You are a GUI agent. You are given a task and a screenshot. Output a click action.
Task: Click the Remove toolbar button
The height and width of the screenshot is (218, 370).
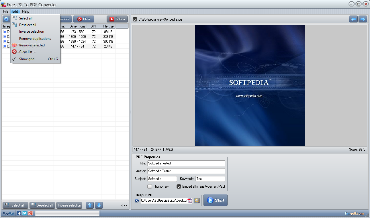pos(66,19)
